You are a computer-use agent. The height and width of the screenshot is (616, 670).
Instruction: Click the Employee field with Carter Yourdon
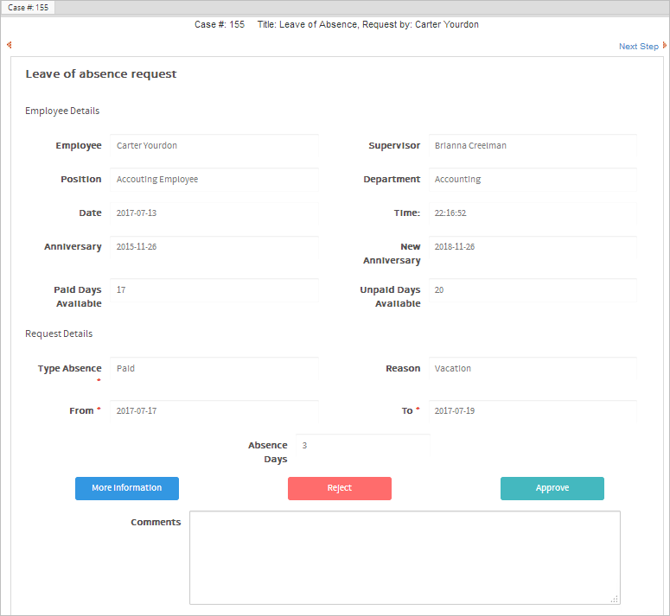click(214, 146)
